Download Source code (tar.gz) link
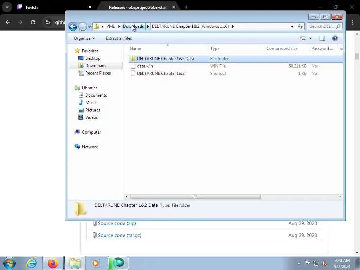Screen dimensions: 360x270 (x=120, y=235)
